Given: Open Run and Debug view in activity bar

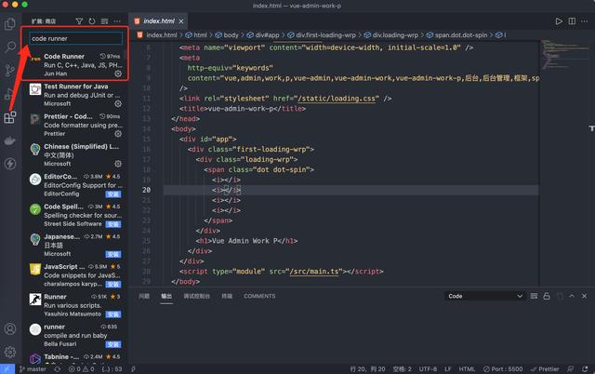Looking at the screenshot, I should 8,94.
